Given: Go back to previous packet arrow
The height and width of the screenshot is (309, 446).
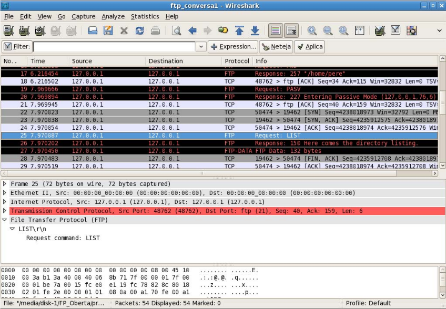Looking at the screenshot, I should [x=192, y=30].
